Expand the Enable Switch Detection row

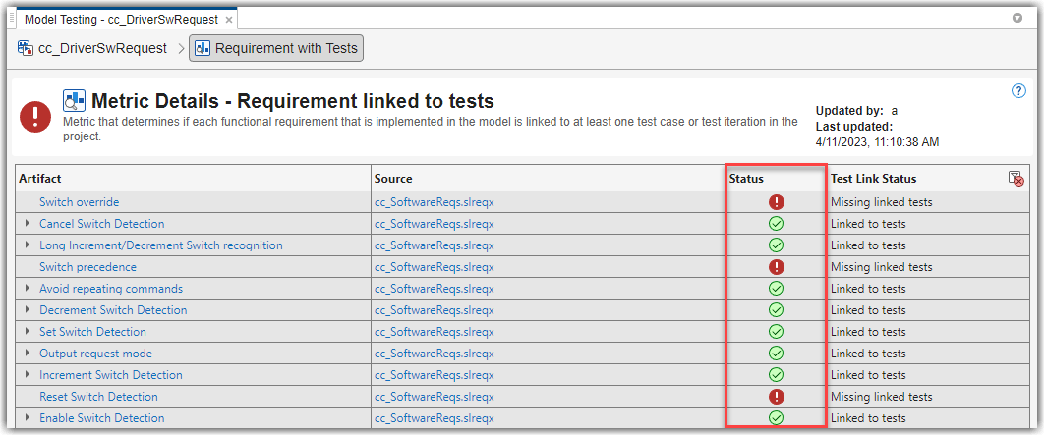[x=28, y=418]
